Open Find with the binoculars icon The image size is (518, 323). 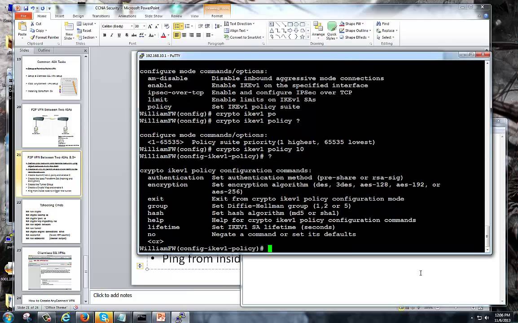[382, 24]
